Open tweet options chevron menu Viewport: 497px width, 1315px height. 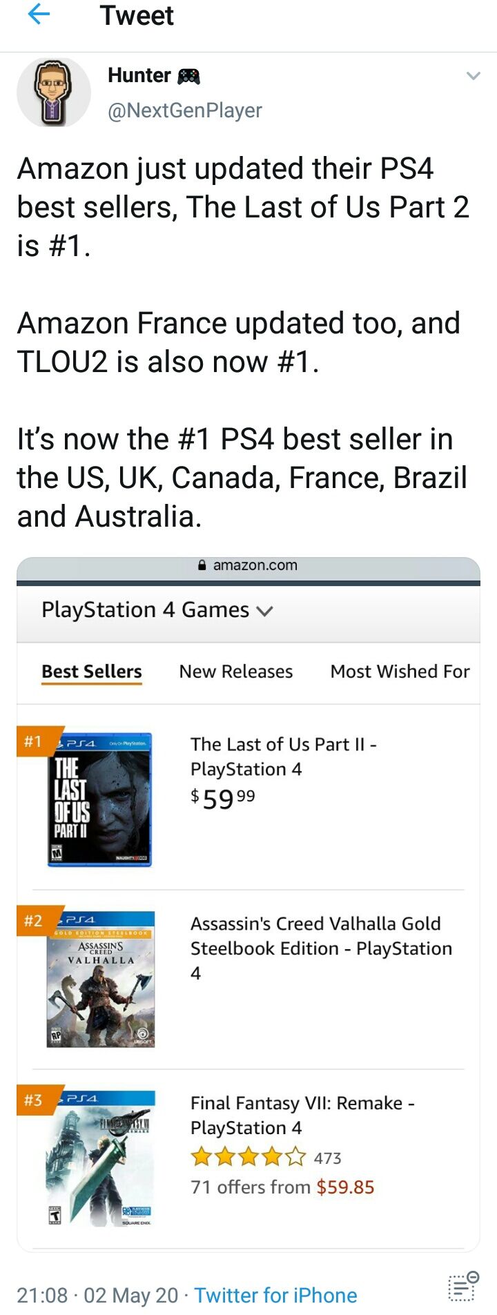(x=473, y=76)
